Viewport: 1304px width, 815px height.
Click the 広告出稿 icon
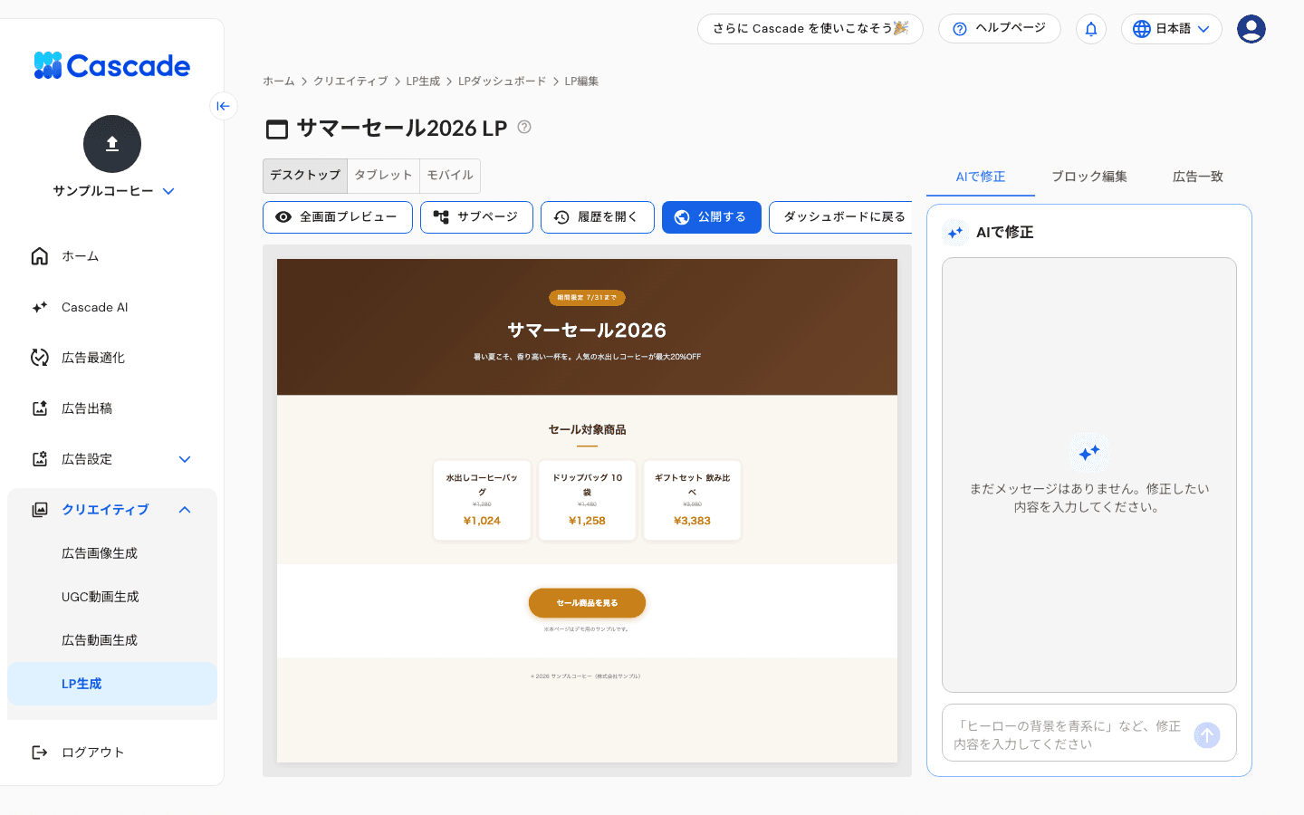40,408
